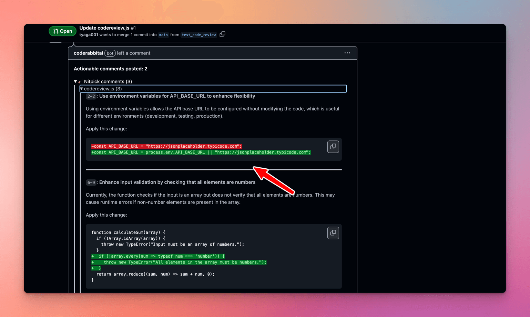Open the test_code_review branch link
This screenshot has width=530, height=317.
pyautogui.click(x=198, y=35)
